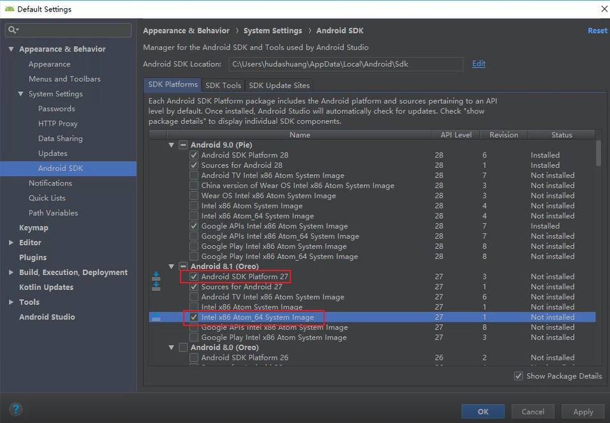The height and width of the screenshot is (423, 610).
Task: Open Quick Lists settings
Action: click(x=47, y=198)
